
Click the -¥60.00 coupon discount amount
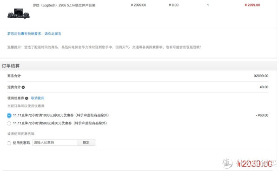point(262,115)
